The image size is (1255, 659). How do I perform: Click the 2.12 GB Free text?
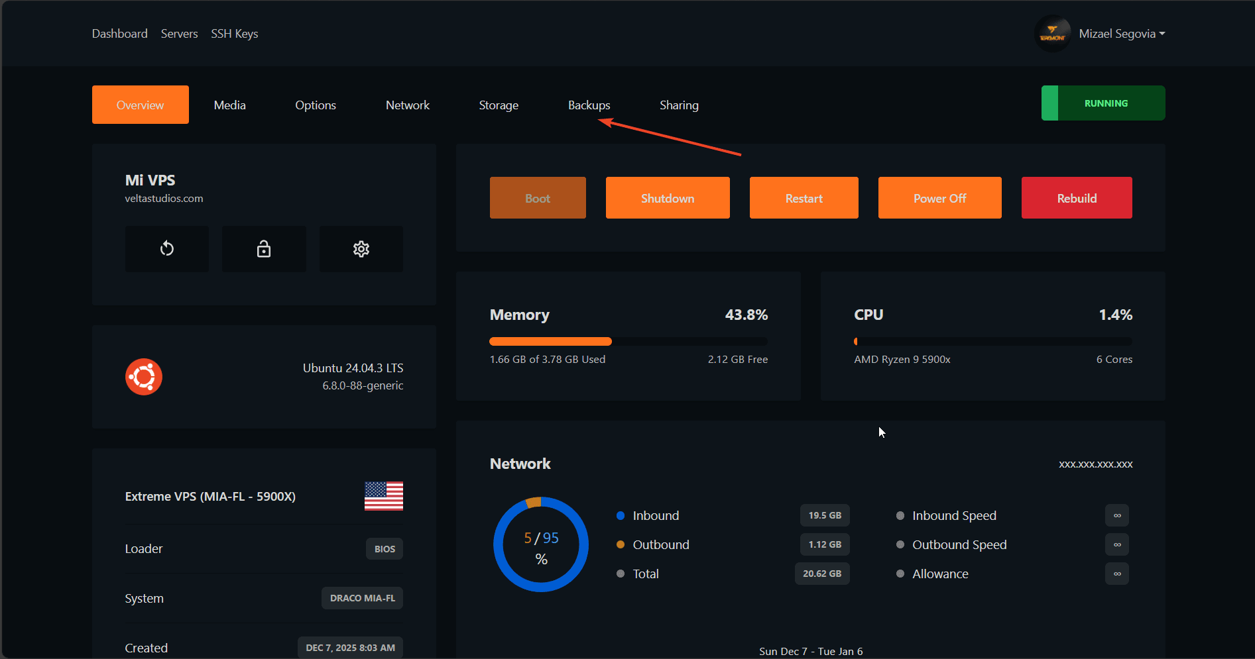pos(738,360)
